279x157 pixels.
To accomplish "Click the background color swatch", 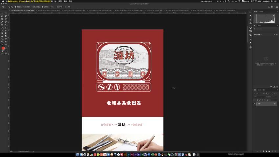I will tap(5, 50).
